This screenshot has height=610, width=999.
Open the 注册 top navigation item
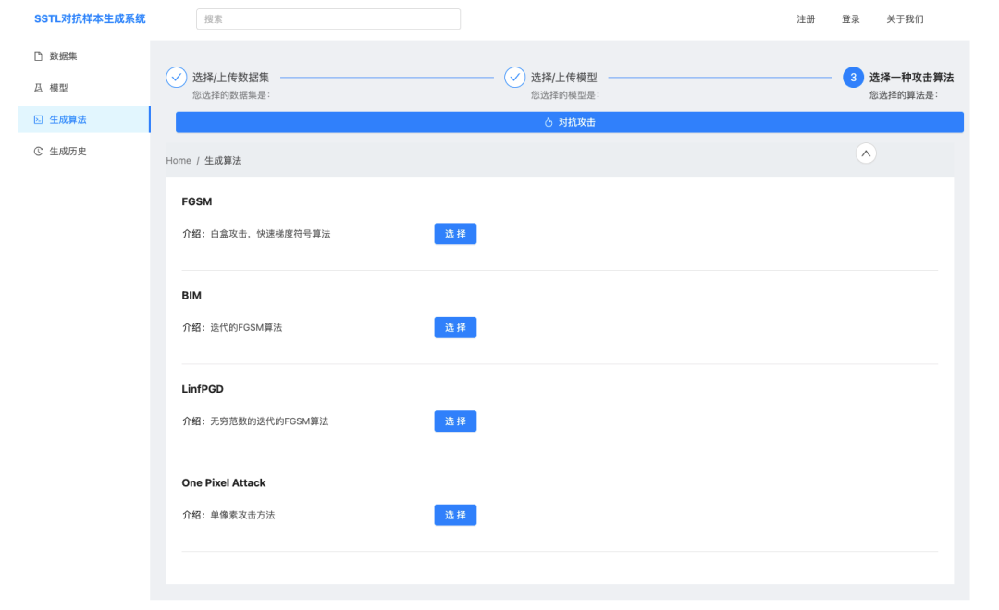(x=806, y=19)
